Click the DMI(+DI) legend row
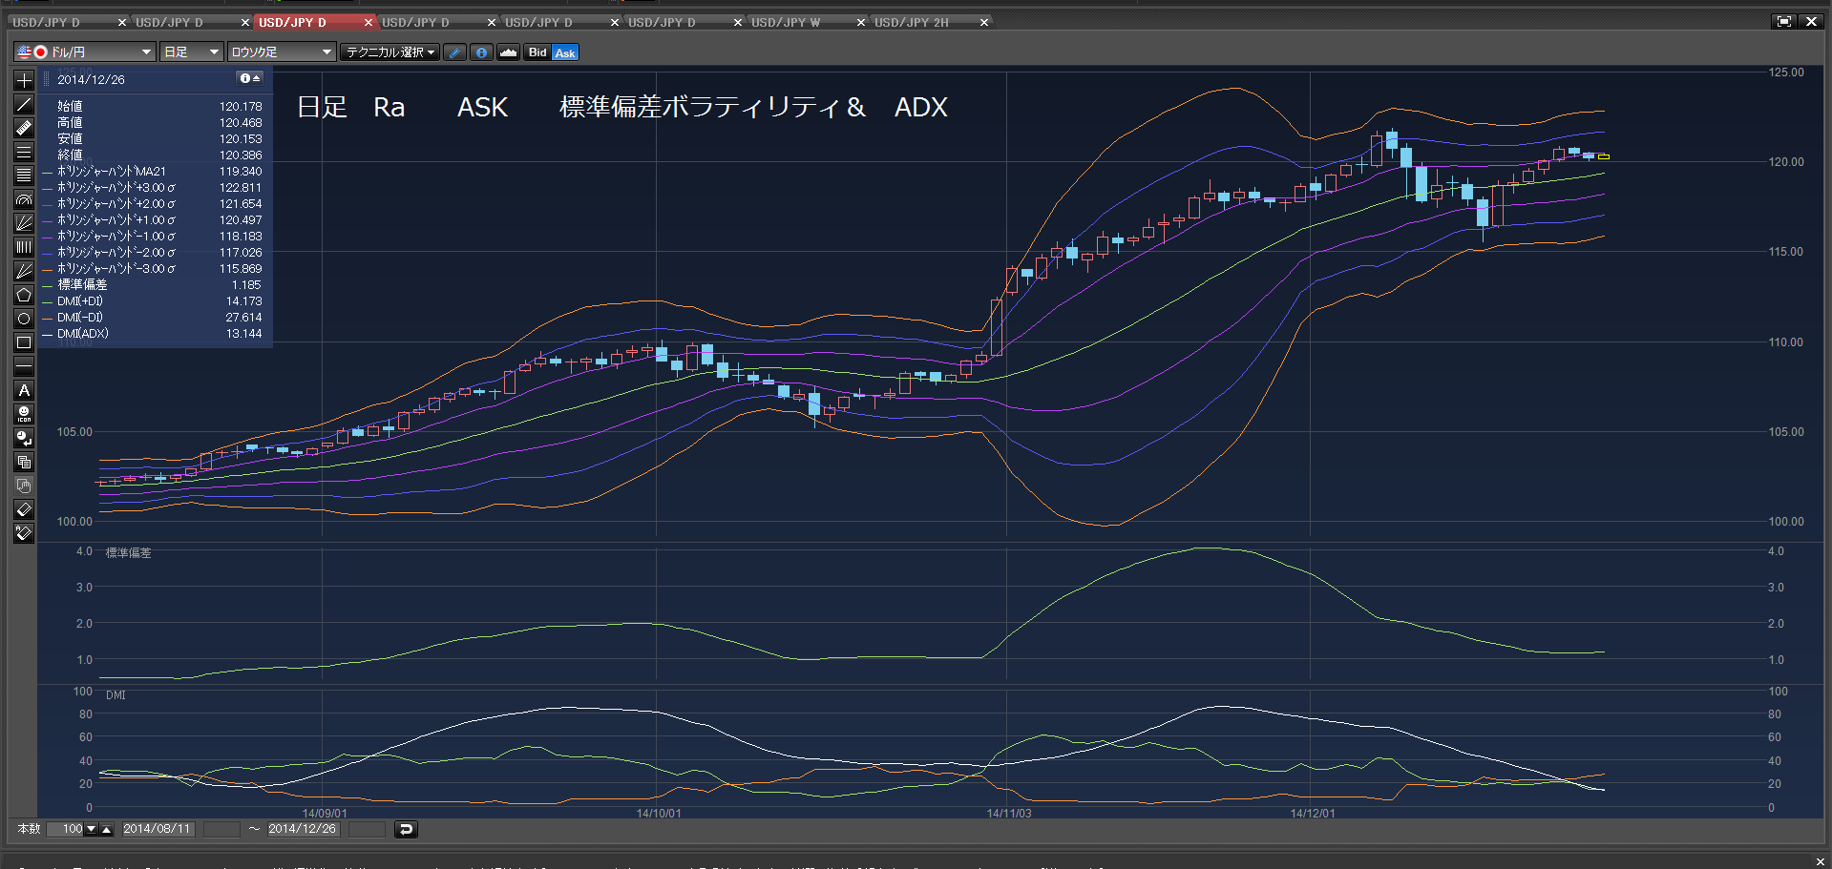This screenshot has height=869, width=1832. point(153,301)
